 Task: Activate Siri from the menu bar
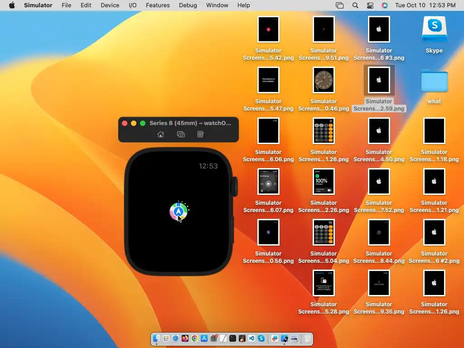384,5
